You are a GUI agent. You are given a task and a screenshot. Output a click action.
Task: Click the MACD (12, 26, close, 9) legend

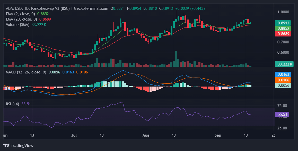(x=26, y=72)
